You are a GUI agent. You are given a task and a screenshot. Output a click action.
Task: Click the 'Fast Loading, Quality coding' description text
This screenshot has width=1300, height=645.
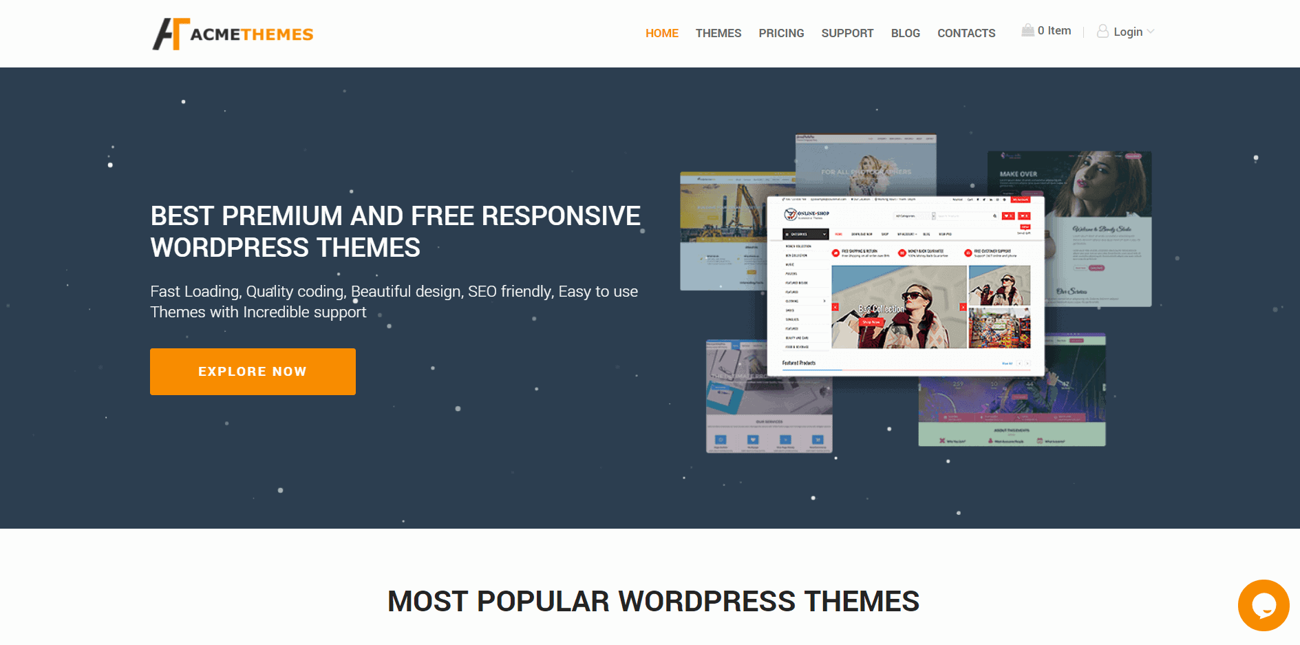[x=394, y=302]
